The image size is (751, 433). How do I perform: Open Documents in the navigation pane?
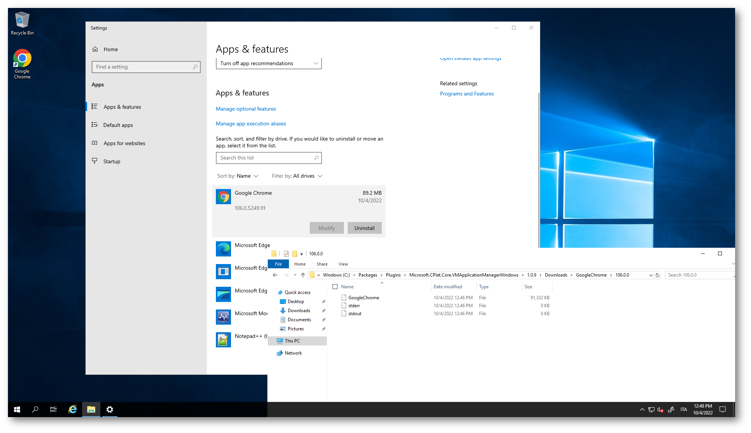point(299,320)
